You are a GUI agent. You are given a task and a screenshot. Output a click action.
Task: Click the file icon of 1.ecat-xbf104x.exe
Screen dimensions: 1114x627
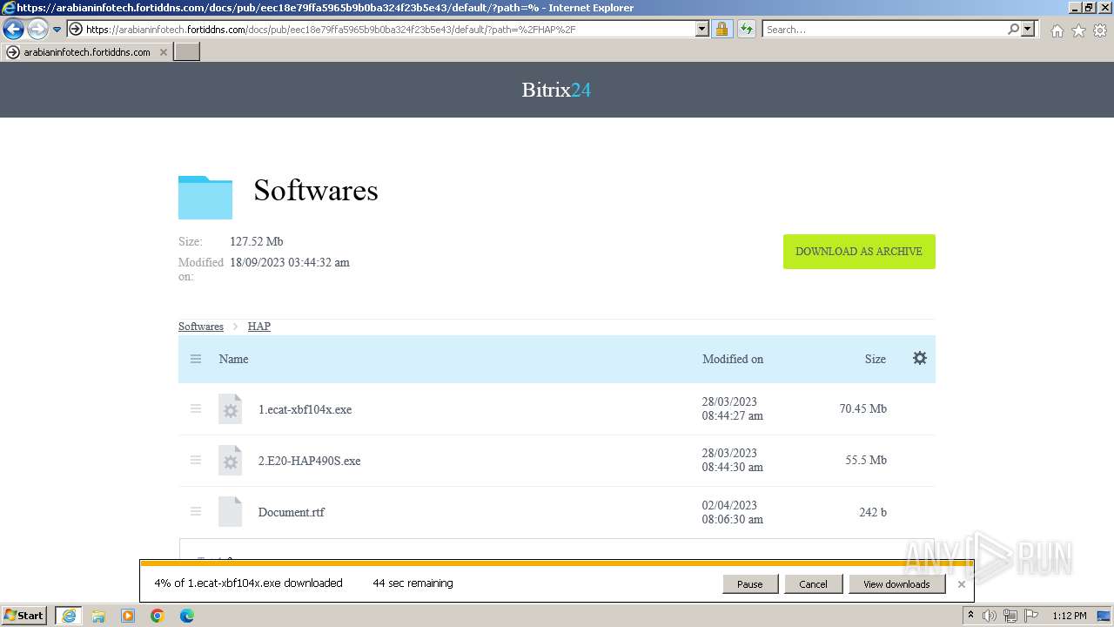[230, 409]
